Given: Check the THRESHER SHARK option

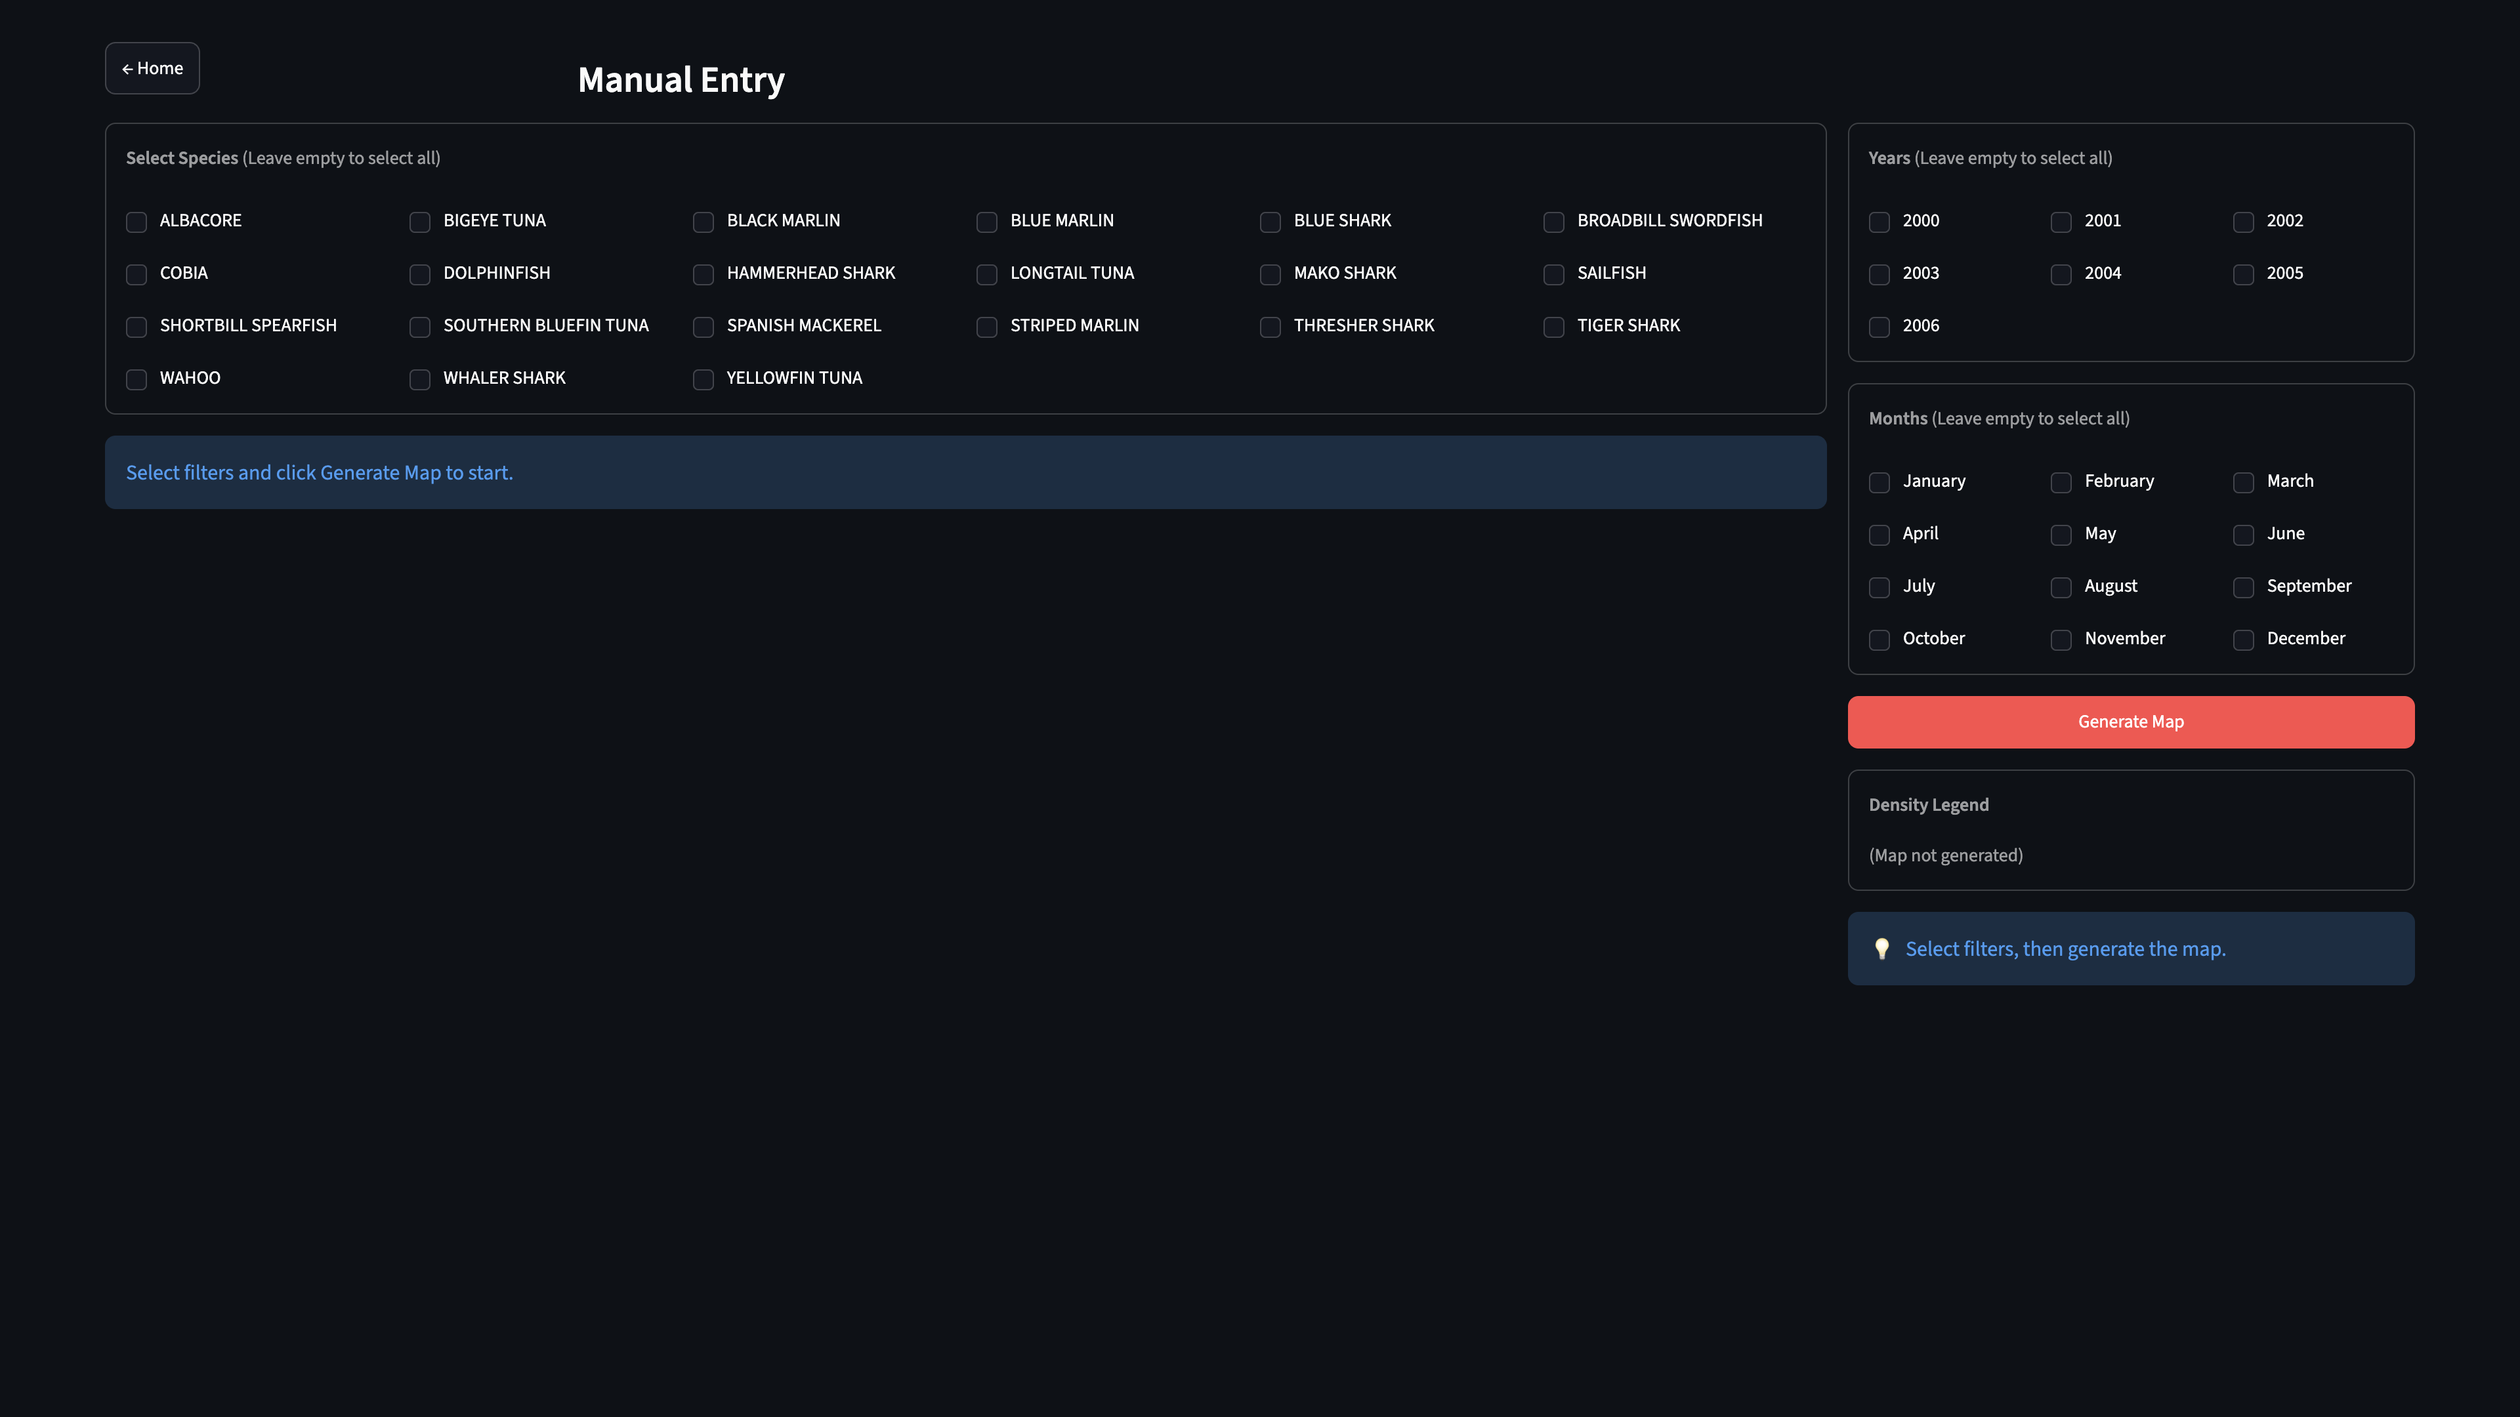Looking at the screenshot, I should (x=1270, y=327).
